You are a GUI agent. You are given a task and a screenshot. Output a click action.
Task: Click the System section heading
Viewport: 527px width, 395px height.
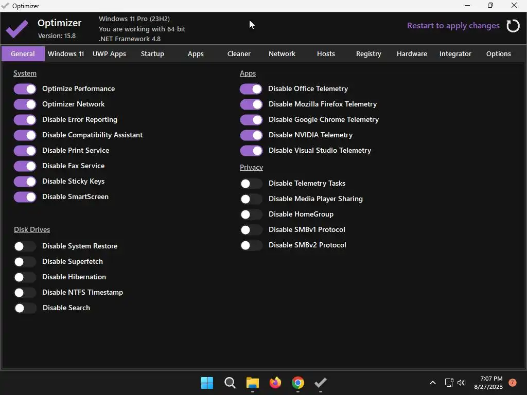[x=25, y=73]
